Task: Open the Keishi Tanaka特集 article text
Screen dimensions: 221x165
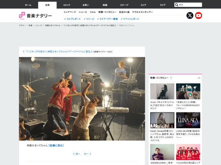Action: coord(162,136)
